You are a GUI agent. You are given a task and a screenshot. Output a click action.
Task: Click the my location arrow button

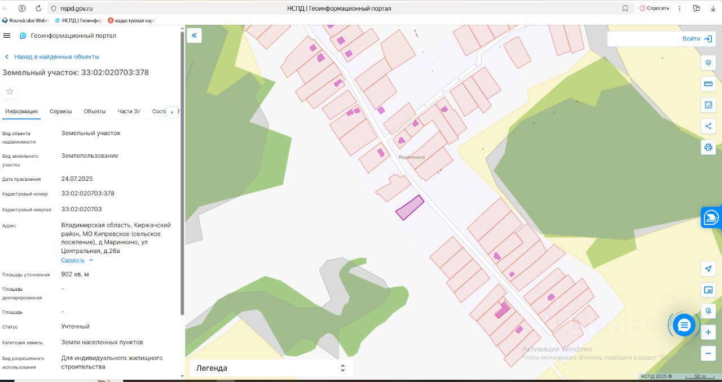(708, 269)
